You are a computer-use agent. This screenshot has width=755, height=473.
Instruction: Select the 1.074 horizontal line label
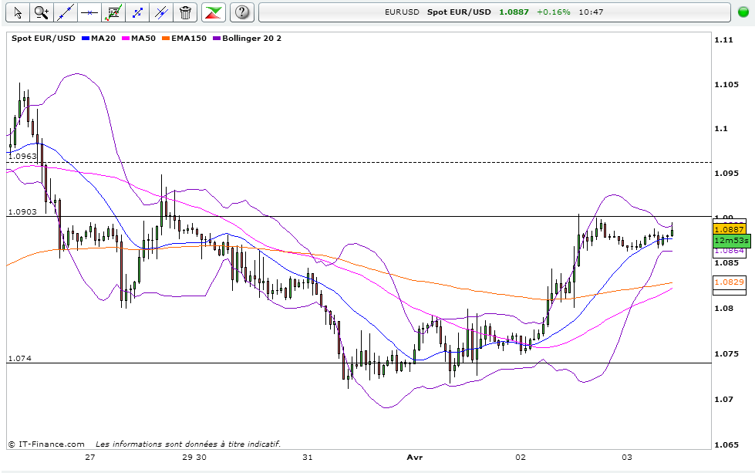pos(20,358)
